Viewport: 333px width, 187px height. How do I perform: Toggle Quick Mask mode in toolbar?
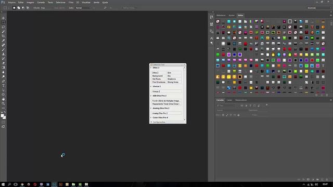pos(3,123)
